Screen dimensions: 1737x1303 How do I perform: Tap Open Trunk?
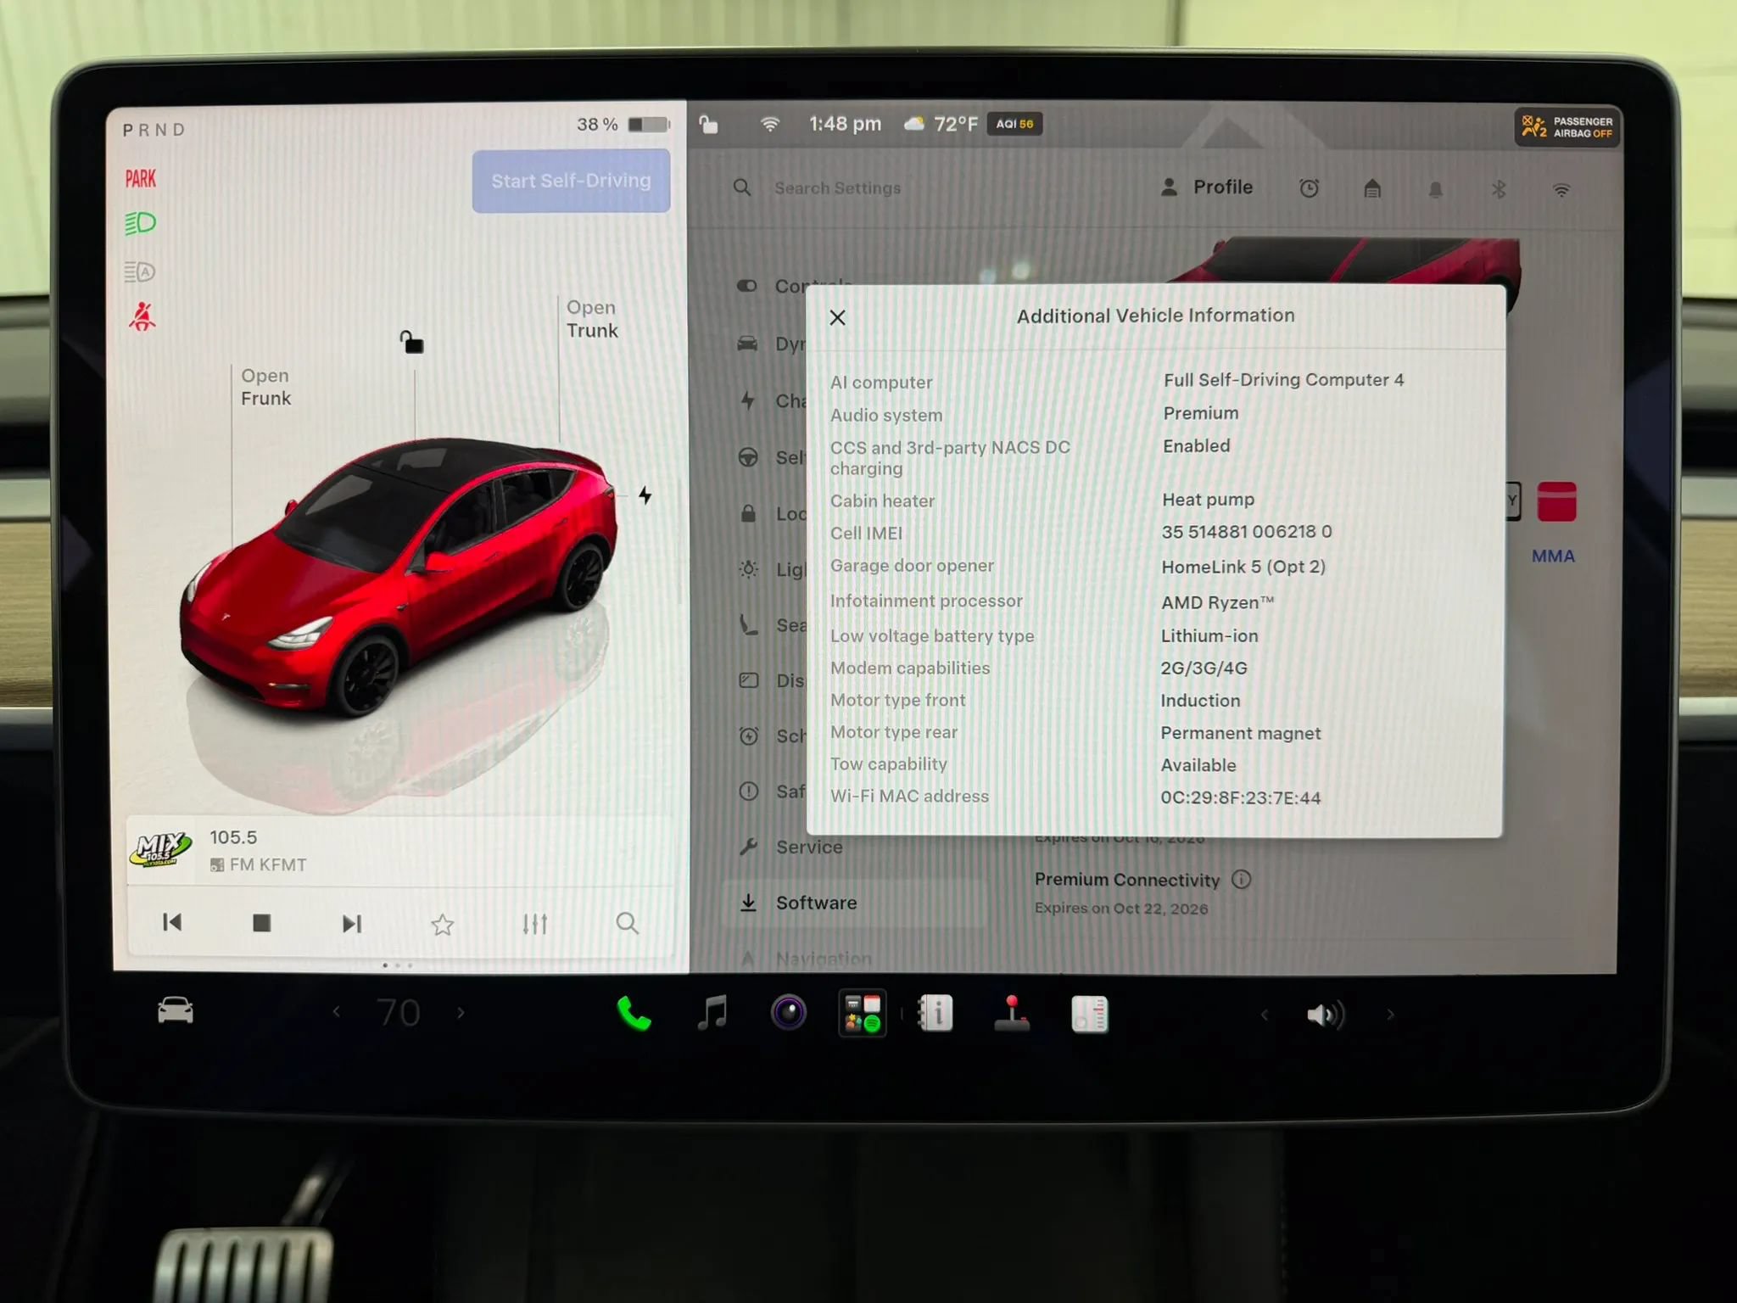click(592, 319)
